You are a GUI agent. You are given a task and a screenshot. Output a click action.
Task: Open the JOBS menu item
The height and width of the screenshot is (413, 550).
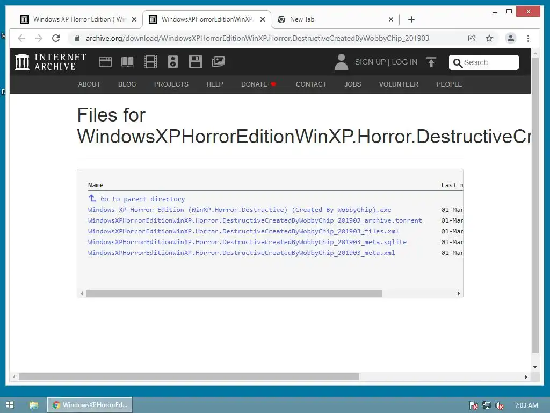pos(352,84)
